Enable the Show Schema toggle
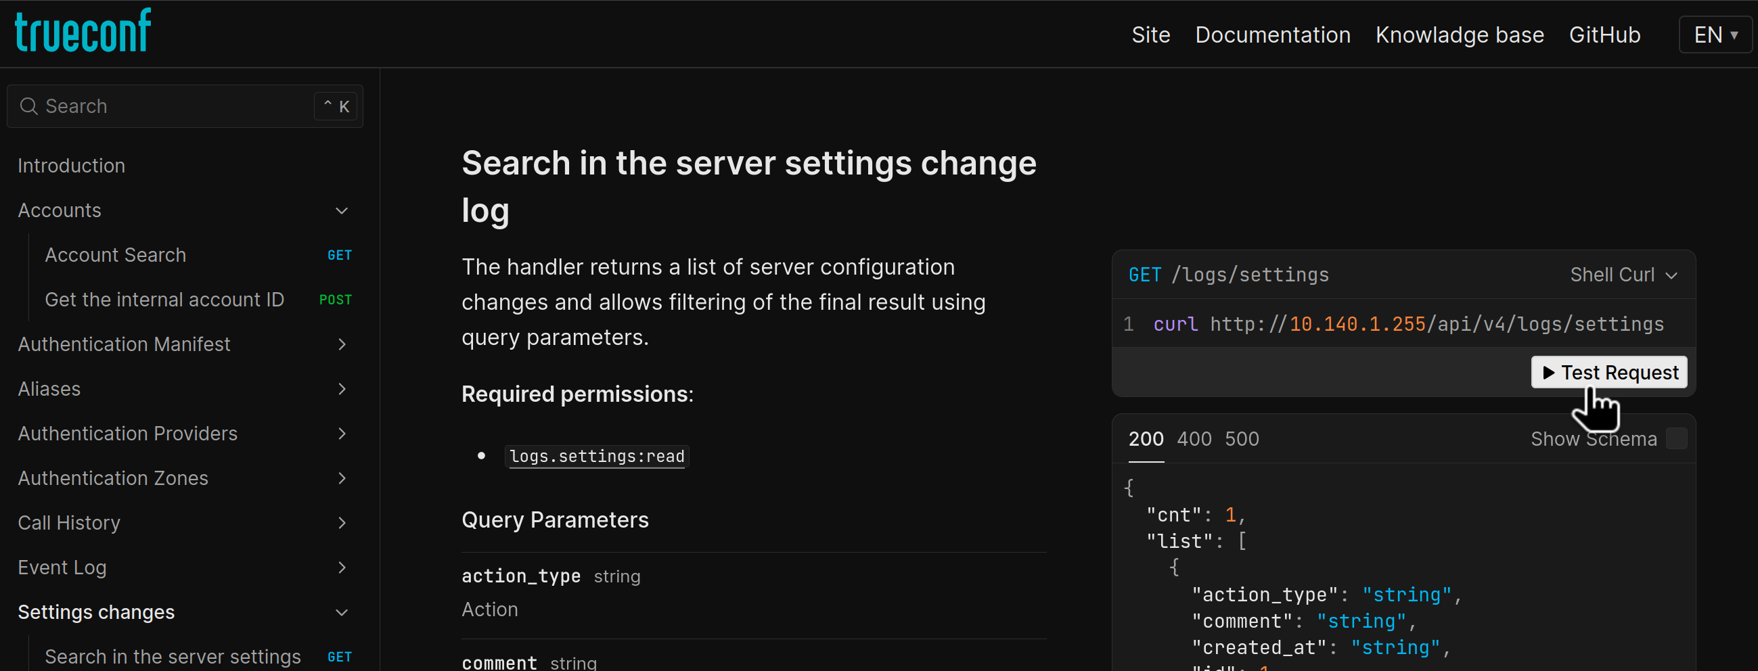The image size is (1758, 671). 1677,439
